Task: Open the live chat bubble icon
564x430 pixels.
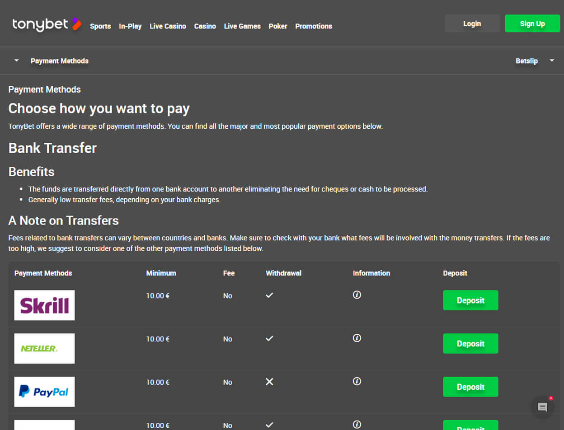Action: [x=543, y=407]
